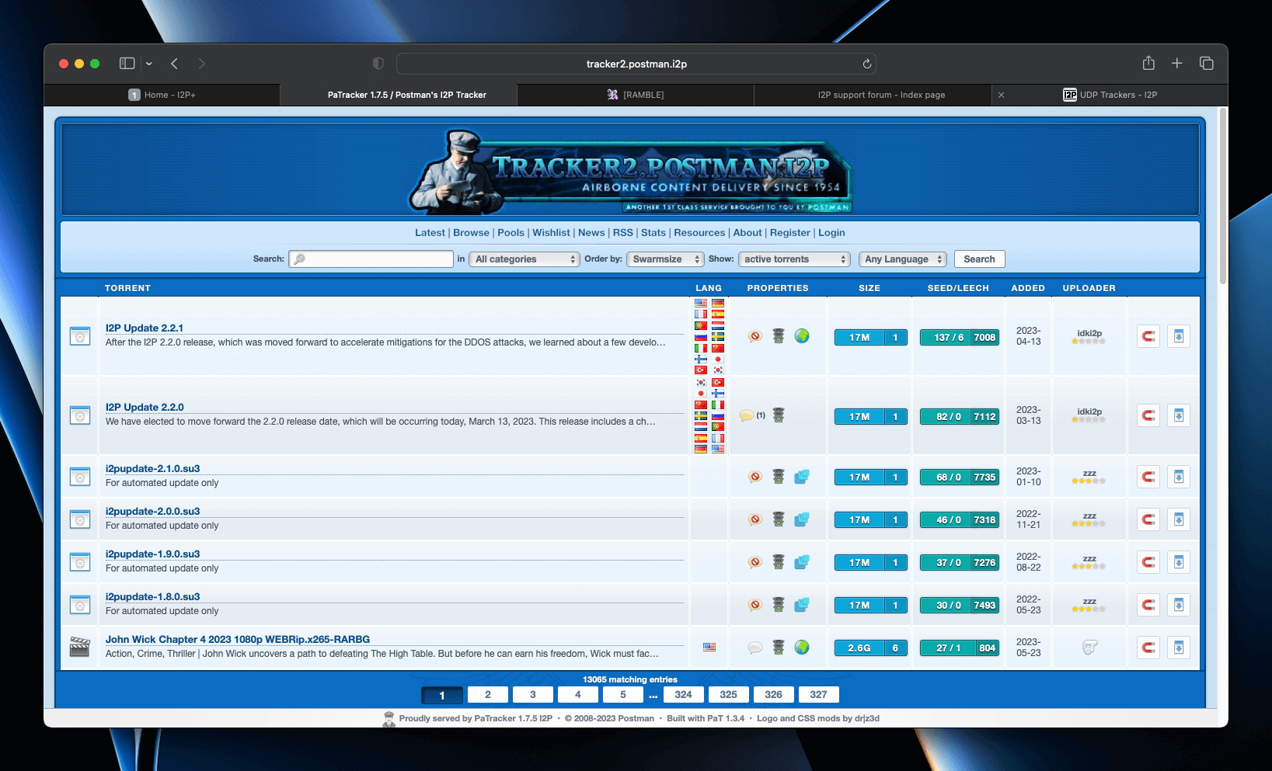Viewport: 1272px width, 771px height.
Task: Open the Order by Swarmsize dropdown
Action: click(665, 259)
